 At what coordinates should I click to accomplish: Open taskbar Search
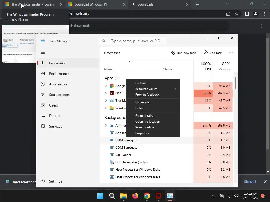point(112,196)
